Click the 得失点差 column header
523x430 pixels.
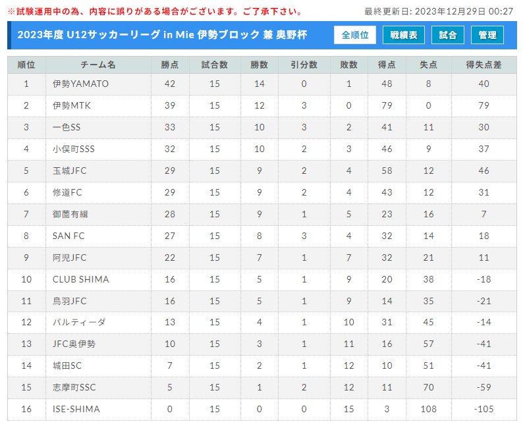483,65
